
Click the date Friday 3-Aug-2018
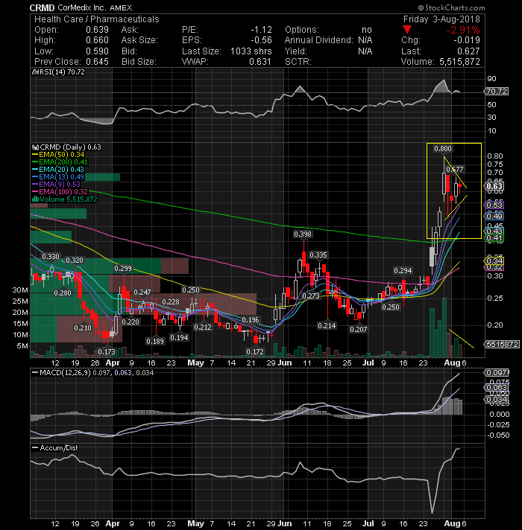coord(441,19)
